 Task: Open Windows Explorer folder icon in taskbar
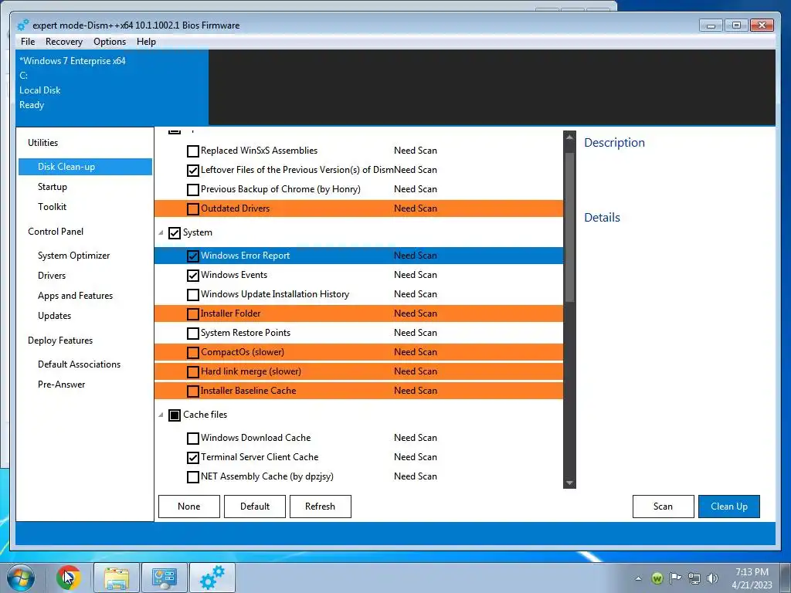coord(117,578)
